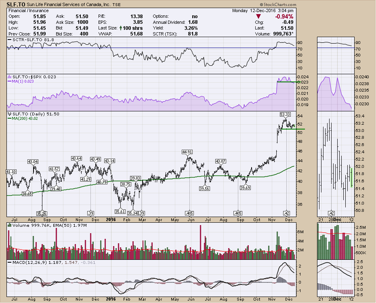This screenshot has height=303, width=376.
Task: Click the 40.79 low annotation
Action: (102, 182)
